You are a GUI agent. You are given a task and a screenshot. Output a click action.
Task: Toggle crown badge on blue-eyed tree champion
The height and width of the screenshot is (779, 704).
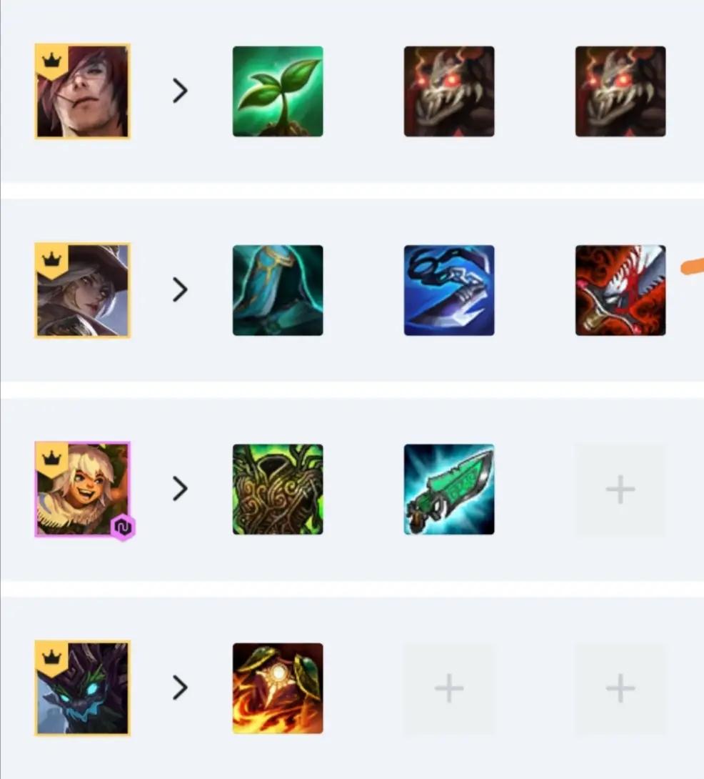pyautogui.click(x=51, y=658)
